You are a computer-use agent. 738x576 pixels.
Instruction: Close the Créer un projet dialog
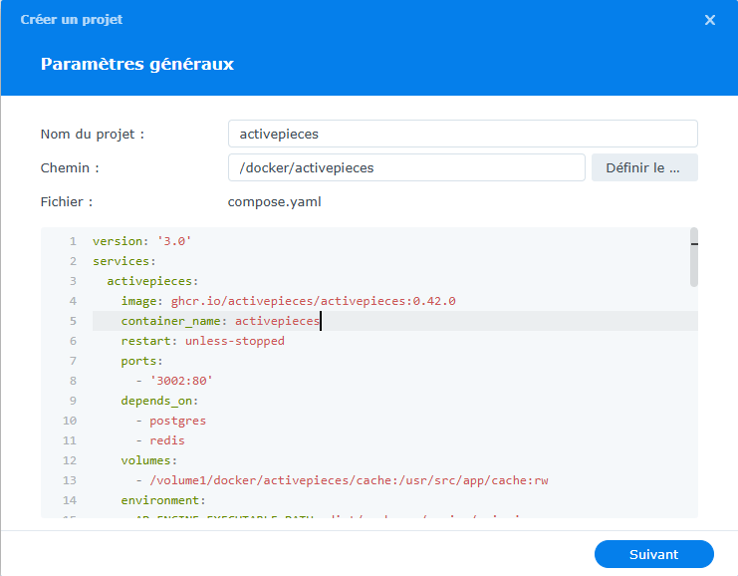tap(710, 20)
